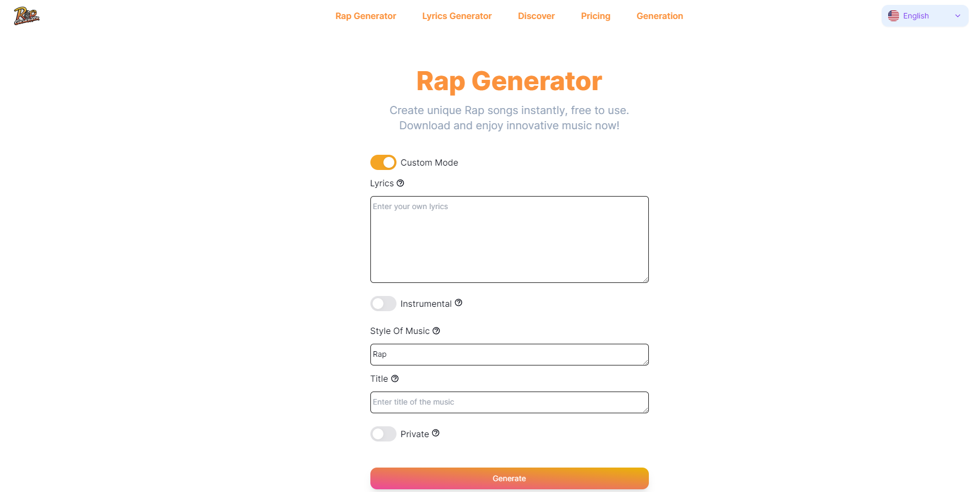The height and width of the screenshot is (492, 973).
Task: Click the Generate button
Action: (x=509, y=478)
